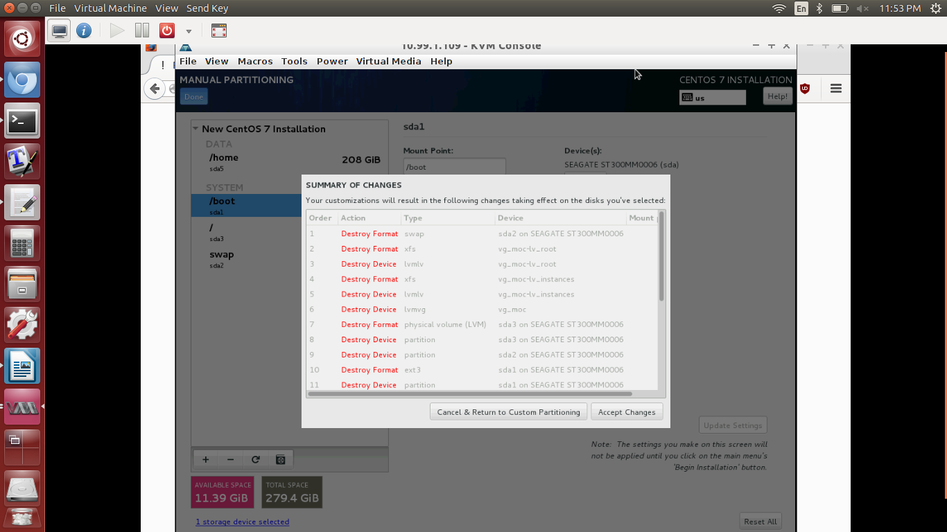This screenshot has width=947, height=532.
Task: Click the Device column header
Action: (560, 218)
